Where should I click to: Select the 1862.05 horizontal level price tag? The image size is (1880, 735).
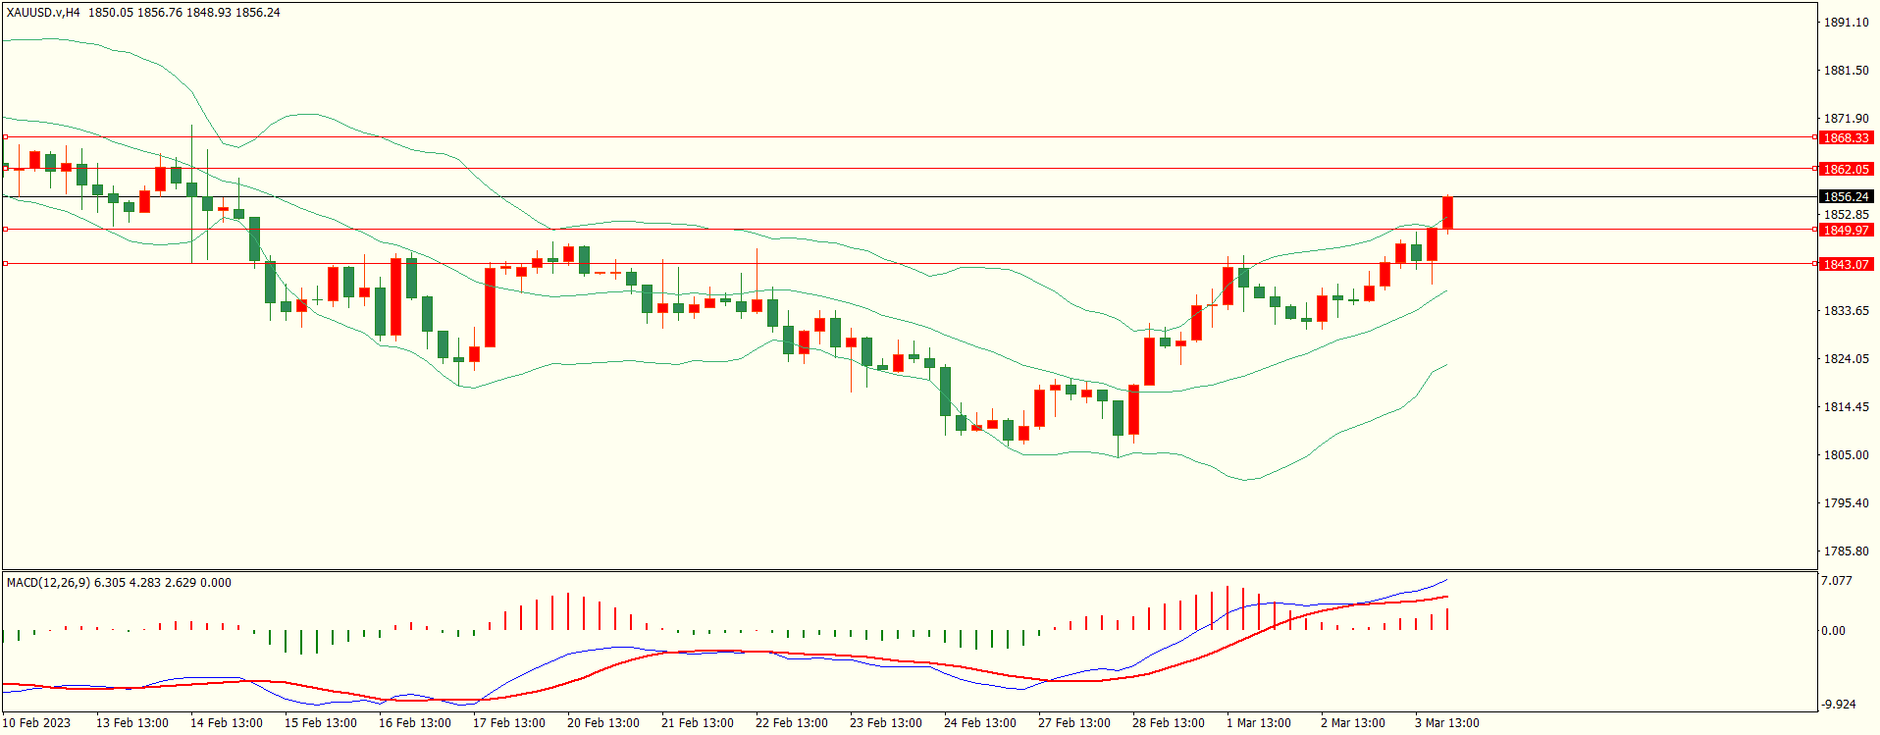coord(1846,170)
